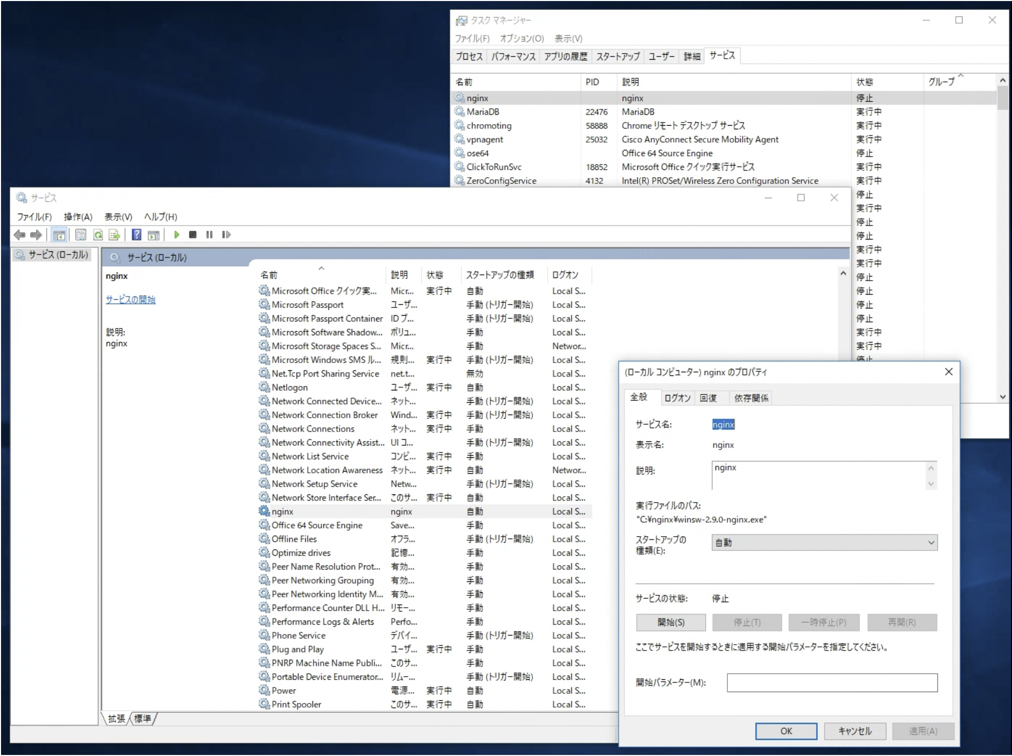This screenshot has width=1012, height=756.
Task: Click the 名前 column sort arrow
Action: (322, 269)
